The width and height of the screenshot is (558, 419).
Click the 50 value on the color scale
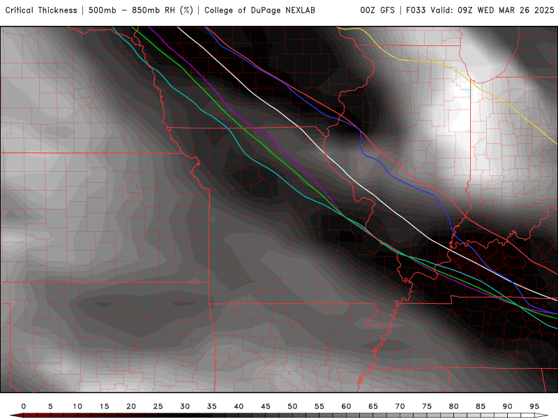[x=292, y=406]
